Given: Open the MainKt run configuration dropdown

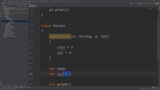Looking at the screenshot, I should click(140, 3).
